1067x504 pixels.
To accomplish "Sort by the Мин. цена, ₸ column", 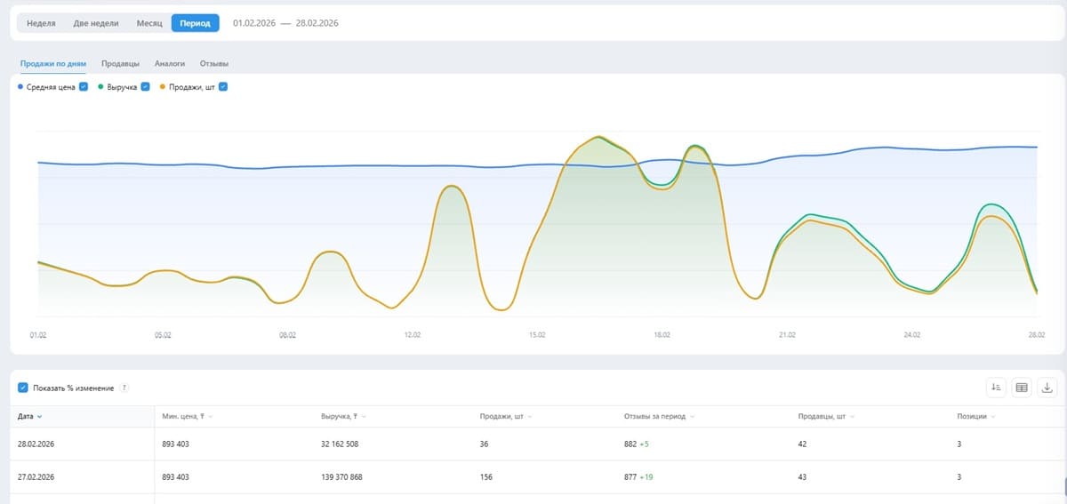I will [187, 416].
